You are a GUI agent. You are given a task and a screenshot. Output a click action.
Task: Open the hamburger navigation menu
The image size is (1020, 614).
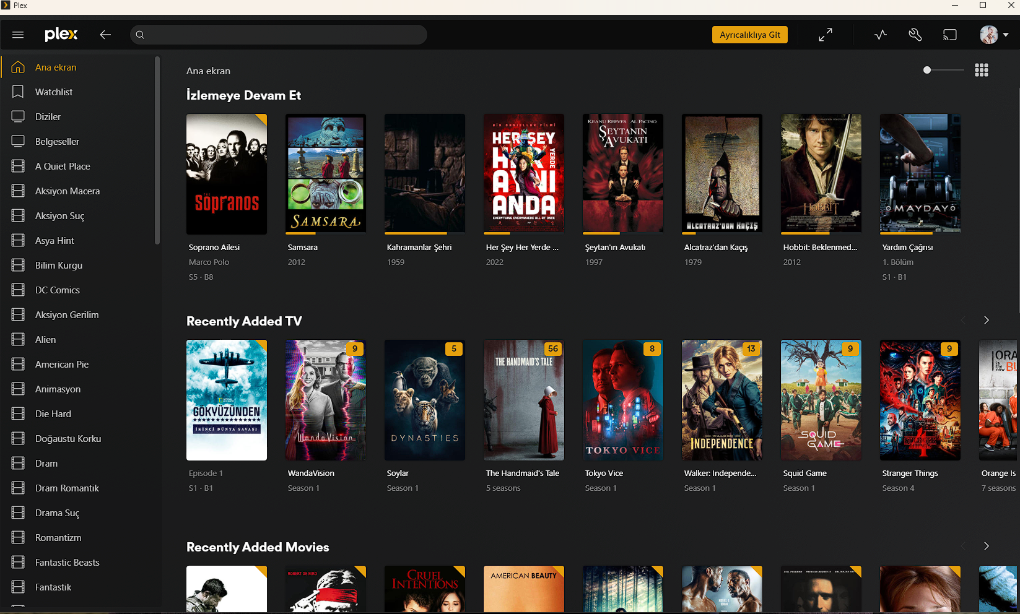pyautogui.click(x=18, y=35)
